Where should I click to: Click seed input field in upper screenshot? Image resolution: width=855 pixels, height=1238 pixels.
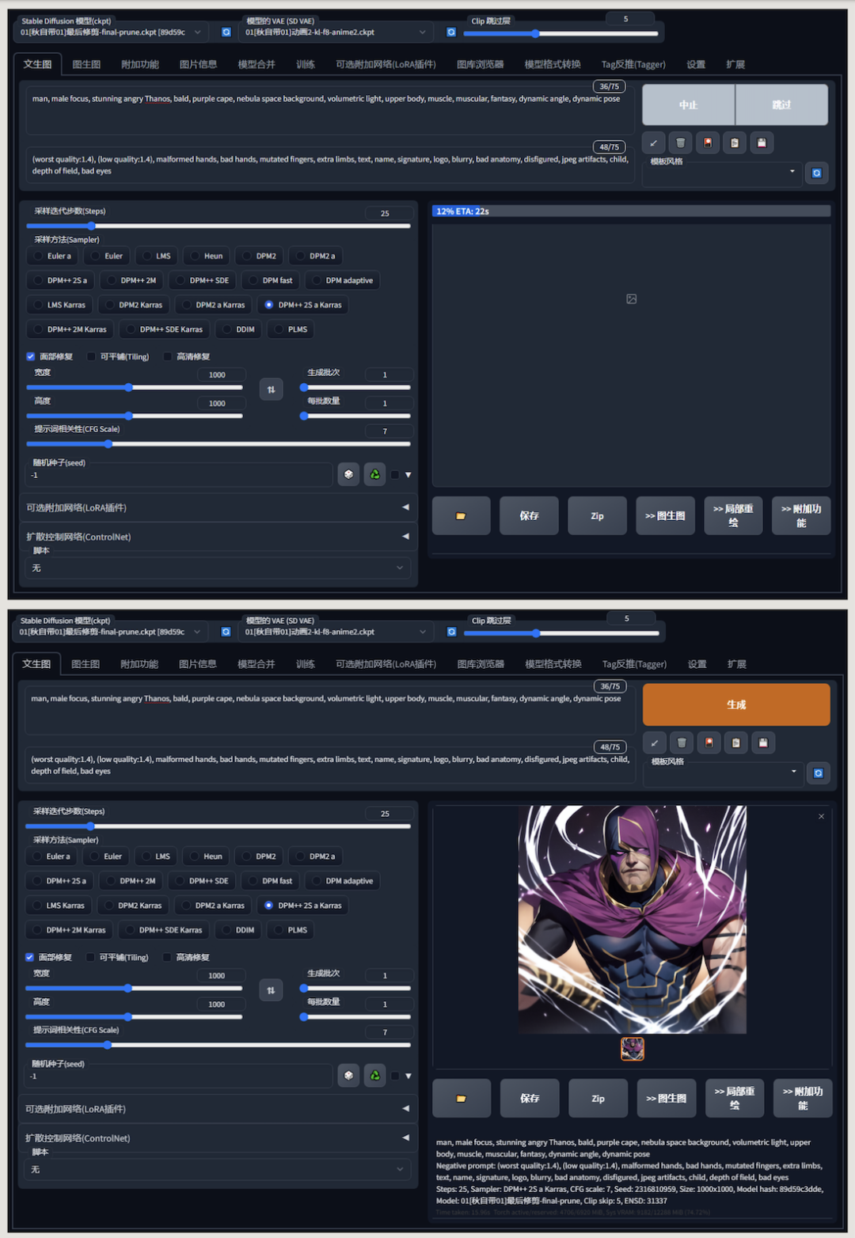point(180,475)
